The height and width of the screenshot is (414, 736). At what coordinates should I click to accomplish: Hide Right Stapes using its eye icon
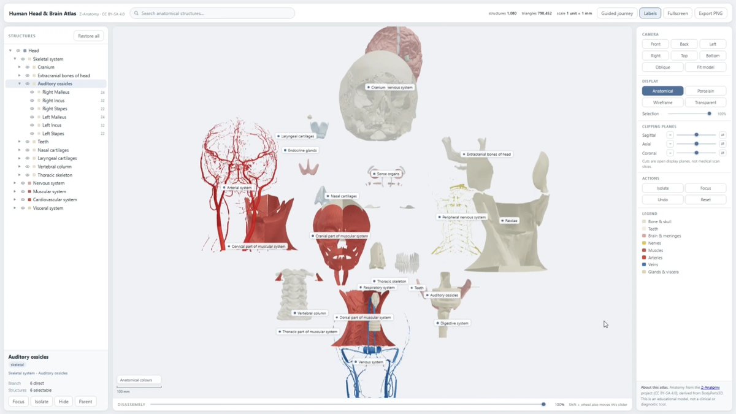32,109
